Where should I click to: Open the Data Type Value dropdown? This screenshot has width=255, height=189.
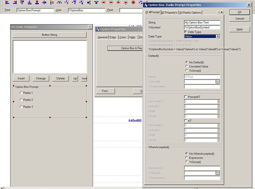pos(218,36)
